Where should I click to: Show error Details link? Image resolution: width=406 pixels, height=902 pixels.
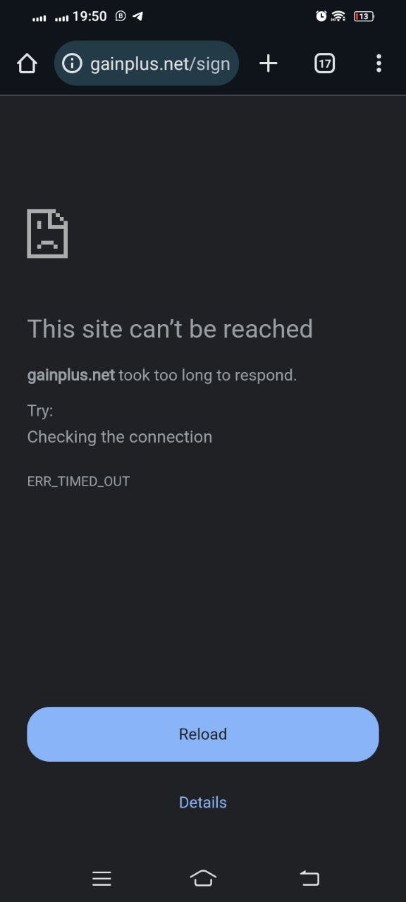tap(203, 803)
